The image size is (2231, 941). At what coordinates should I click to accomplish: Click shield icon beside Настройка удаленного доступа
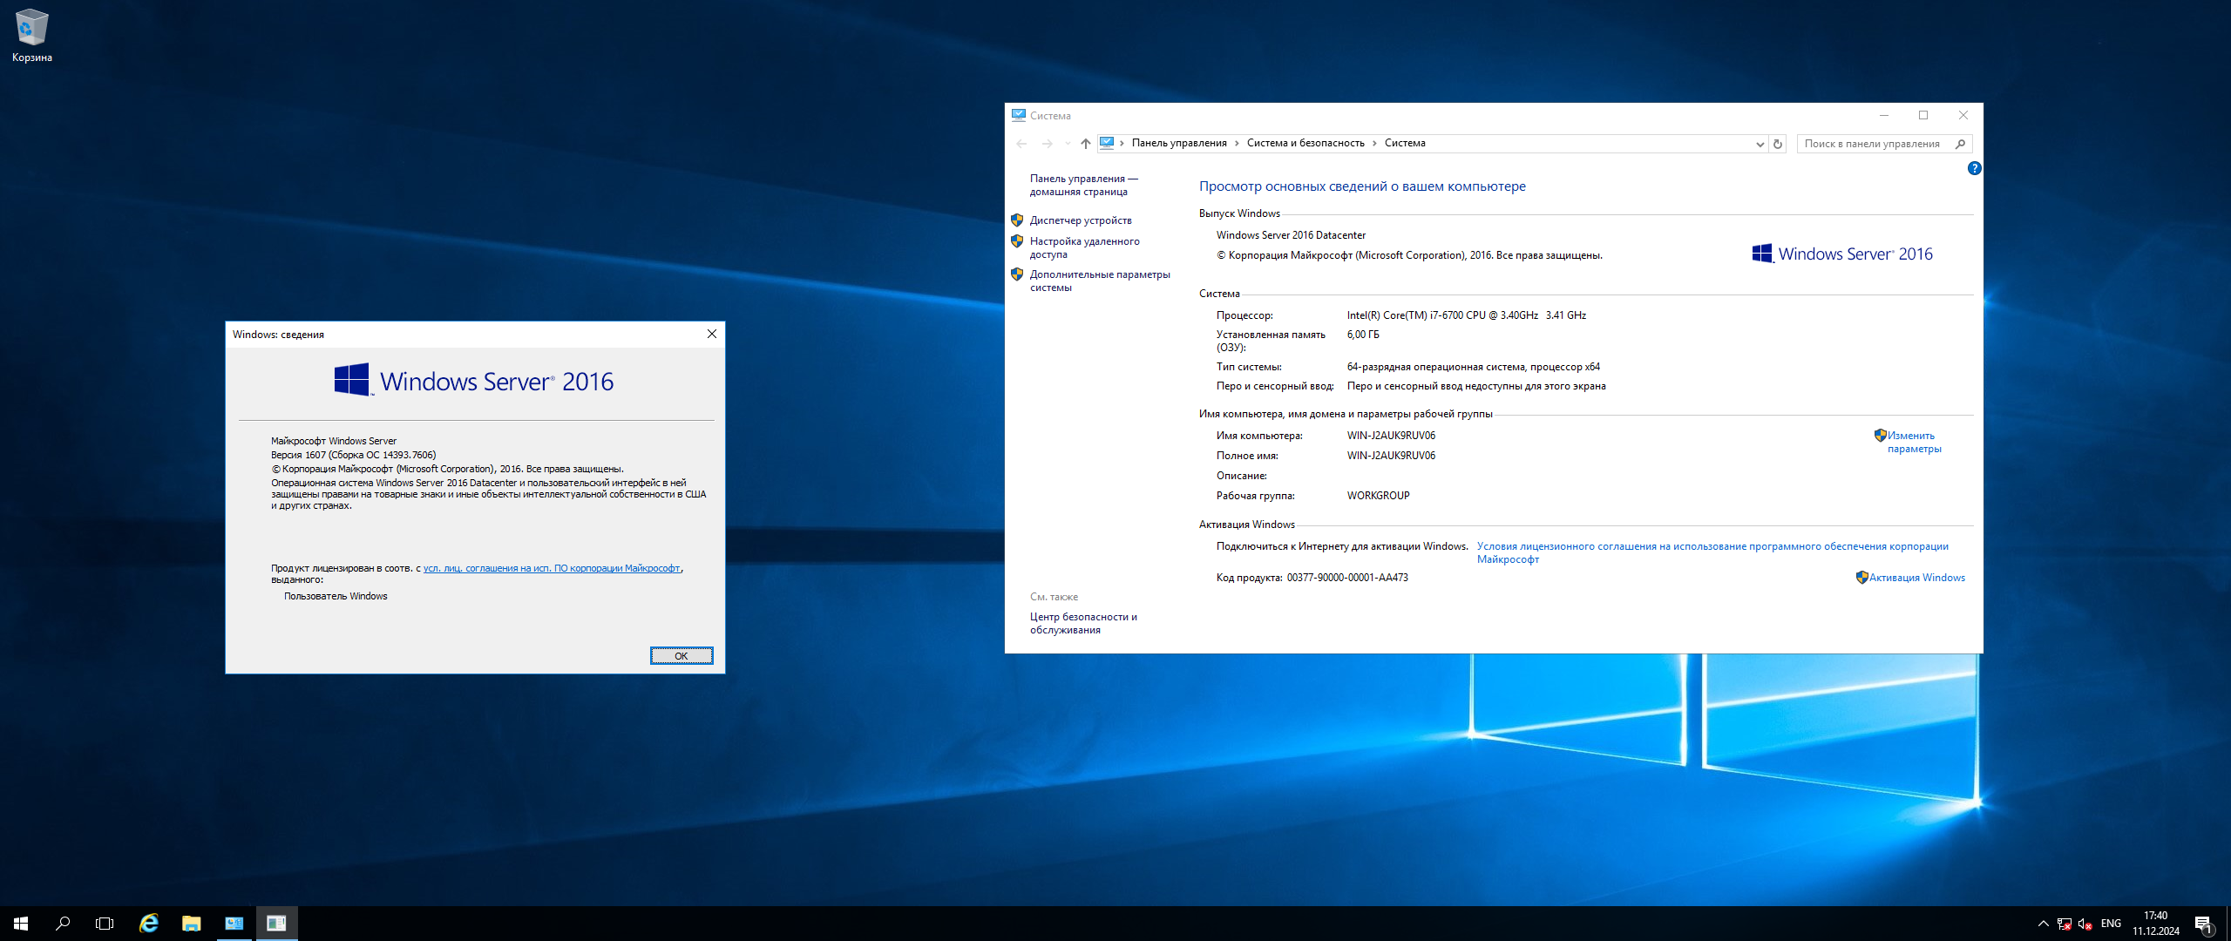[1017, 241]
